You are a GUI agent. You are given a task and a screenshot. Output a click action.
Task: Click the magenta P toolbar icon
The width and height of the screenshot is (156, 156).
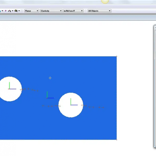(x=6, y=11)
